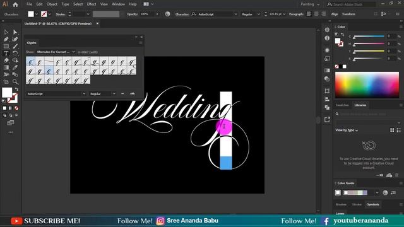Open Show dropdown in Glyphs panel
The image size is (404, 227).
56,52
